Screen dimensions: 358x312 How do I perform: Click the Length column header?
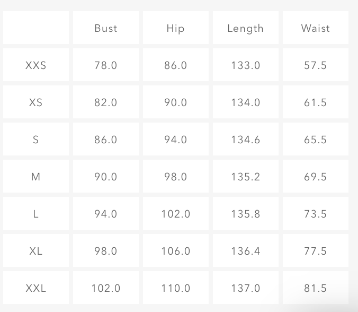pyautogui.click(x=245, y=28)
